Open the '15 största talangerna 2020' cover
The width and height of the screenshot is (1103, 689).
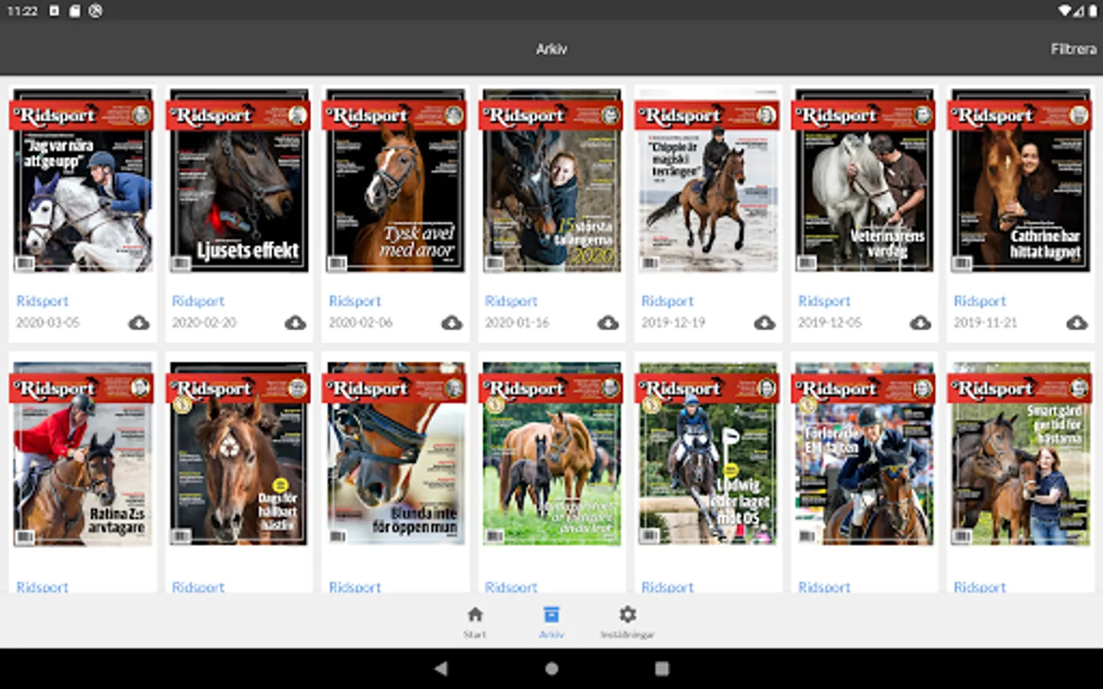point(551,181)
